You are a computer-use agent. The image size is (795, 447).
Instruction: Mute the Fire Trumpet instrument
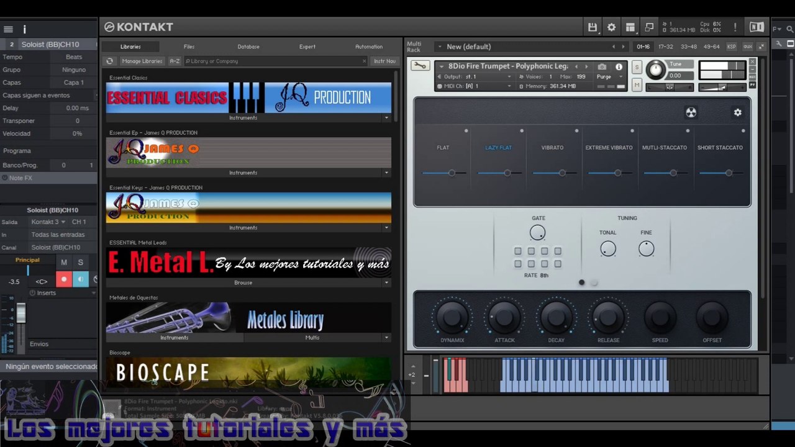pos(637,85)
